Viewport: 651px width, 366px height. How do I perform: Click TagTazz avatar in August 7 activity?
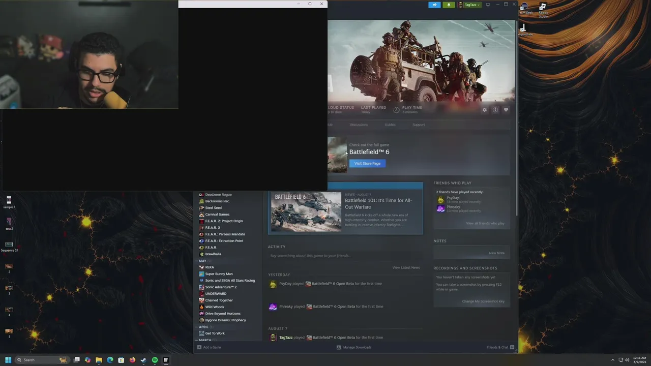(273, 338)
